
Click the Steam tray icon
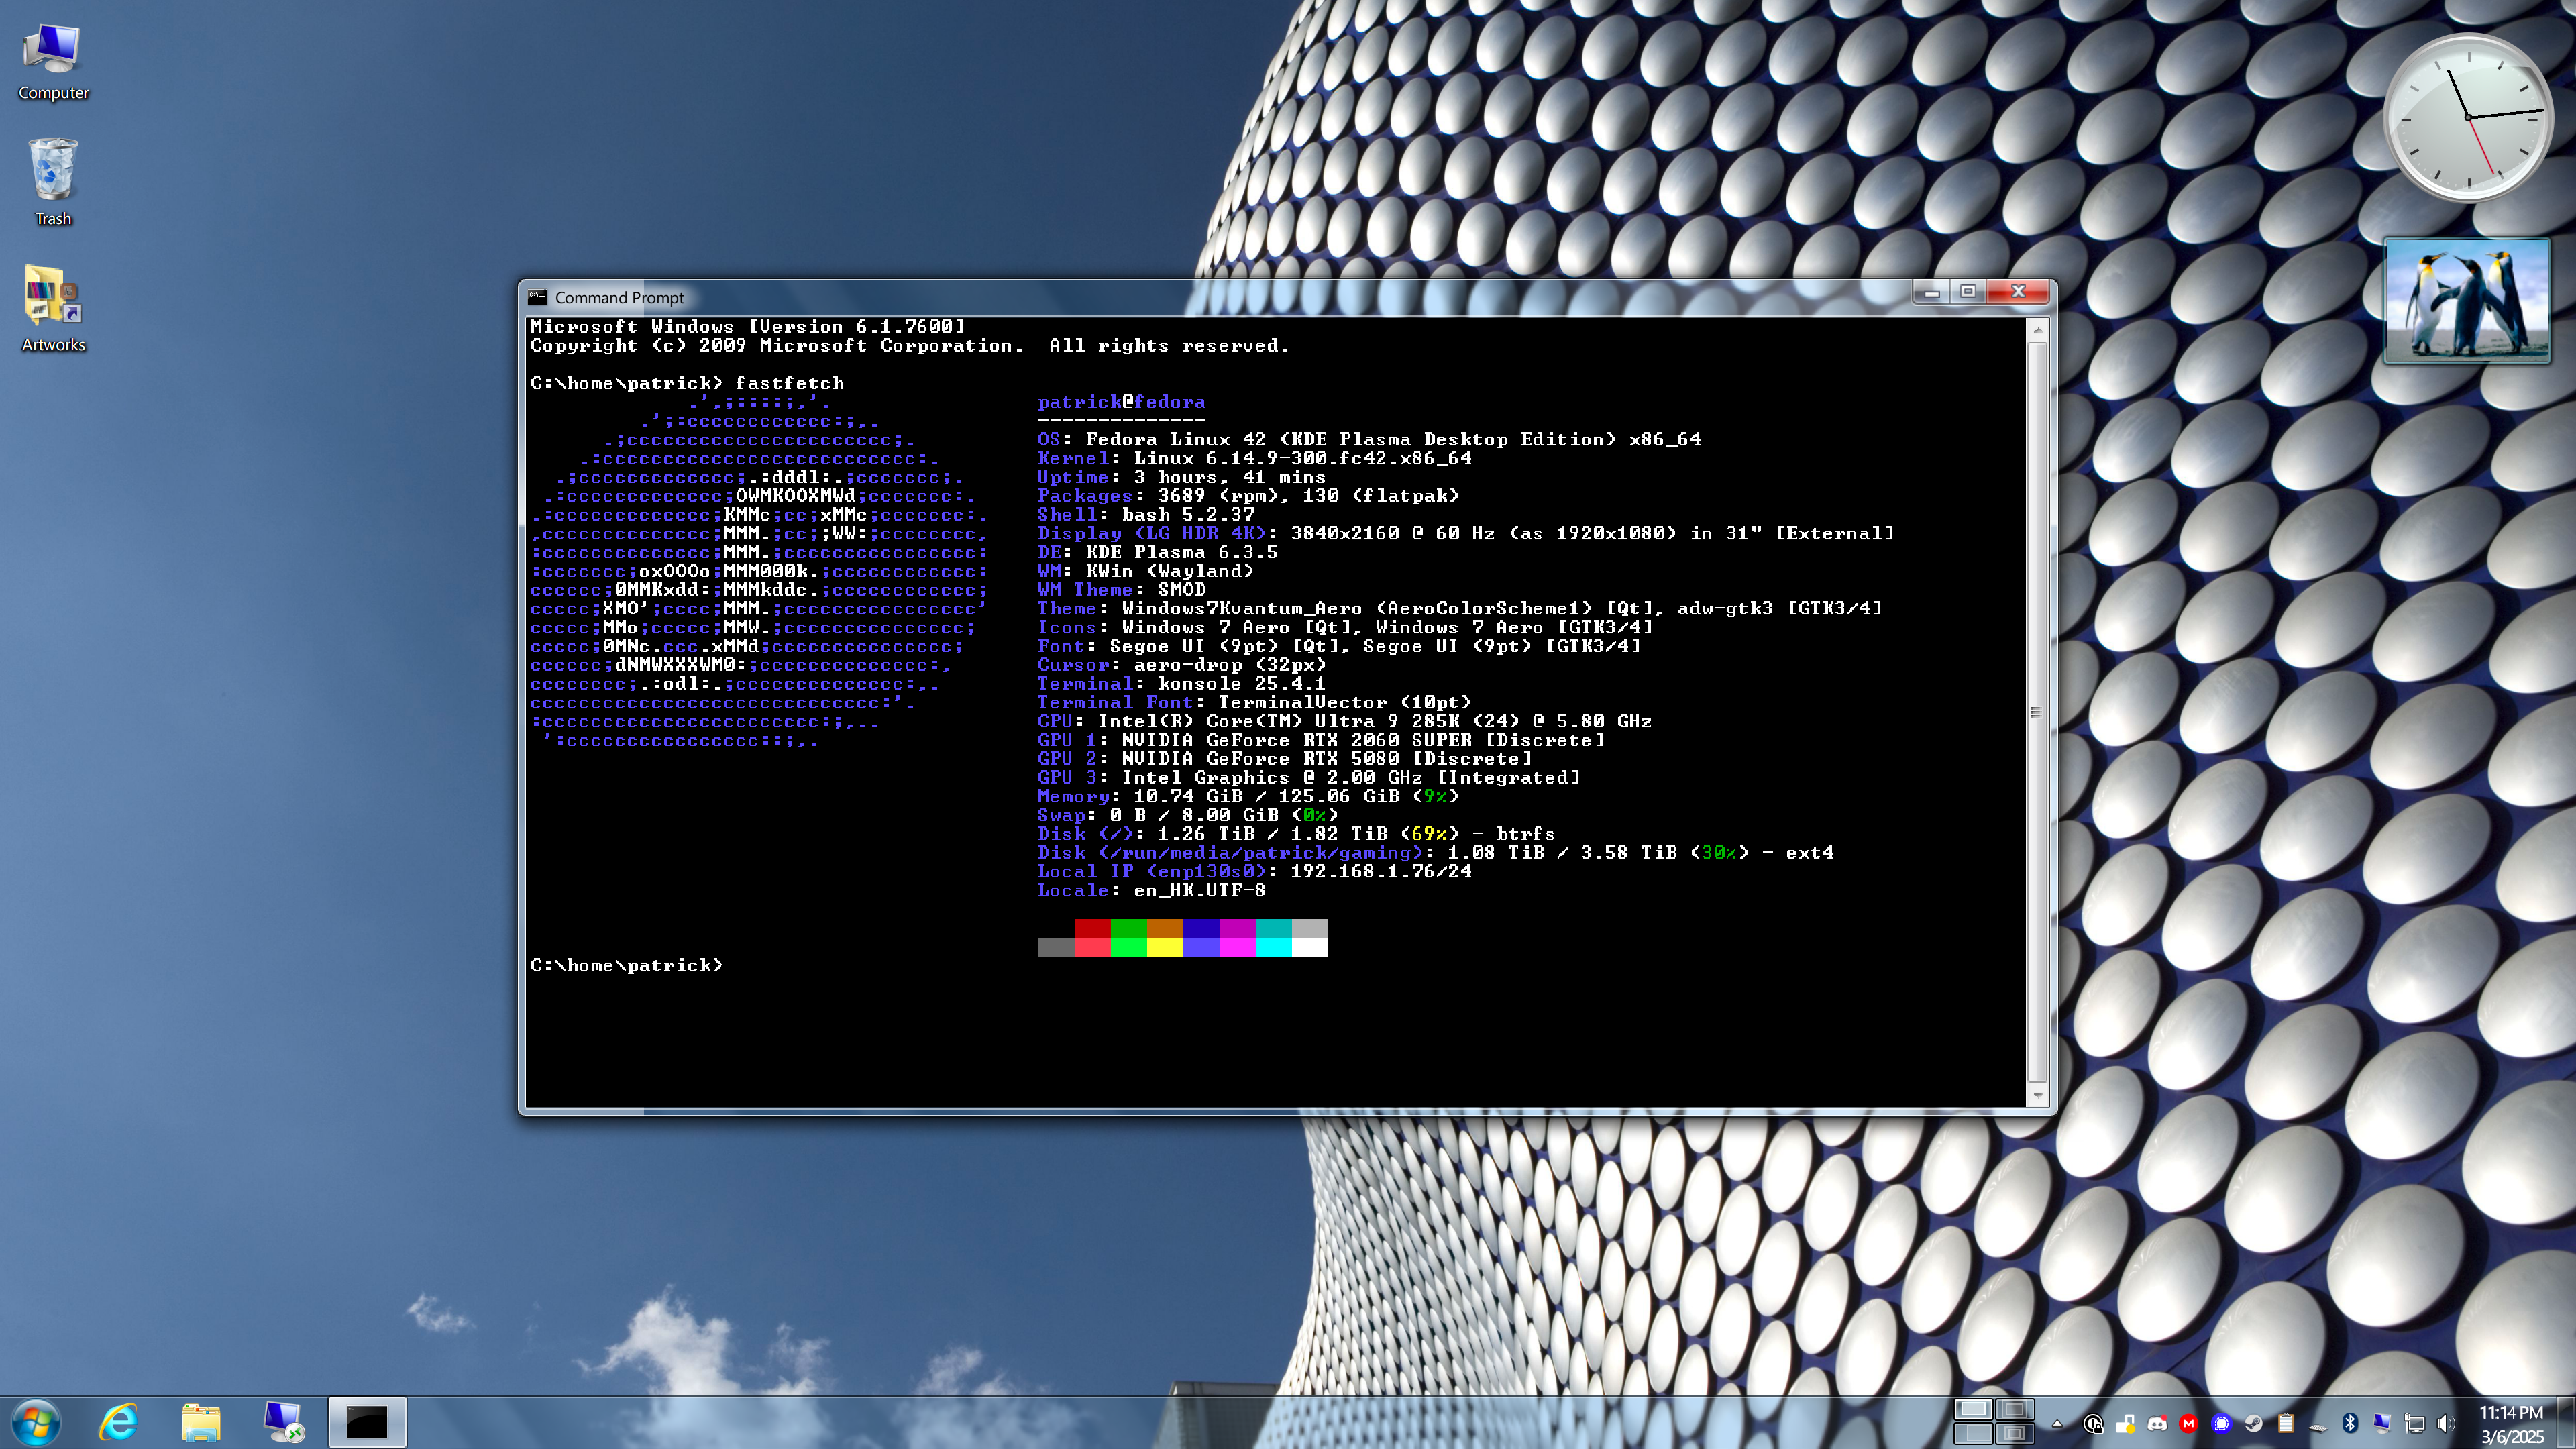(x=2254, y=1423)
